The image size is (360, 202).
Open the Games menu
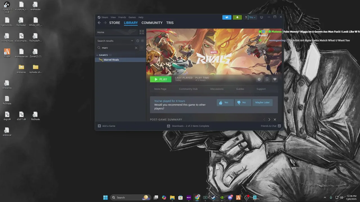132,17
